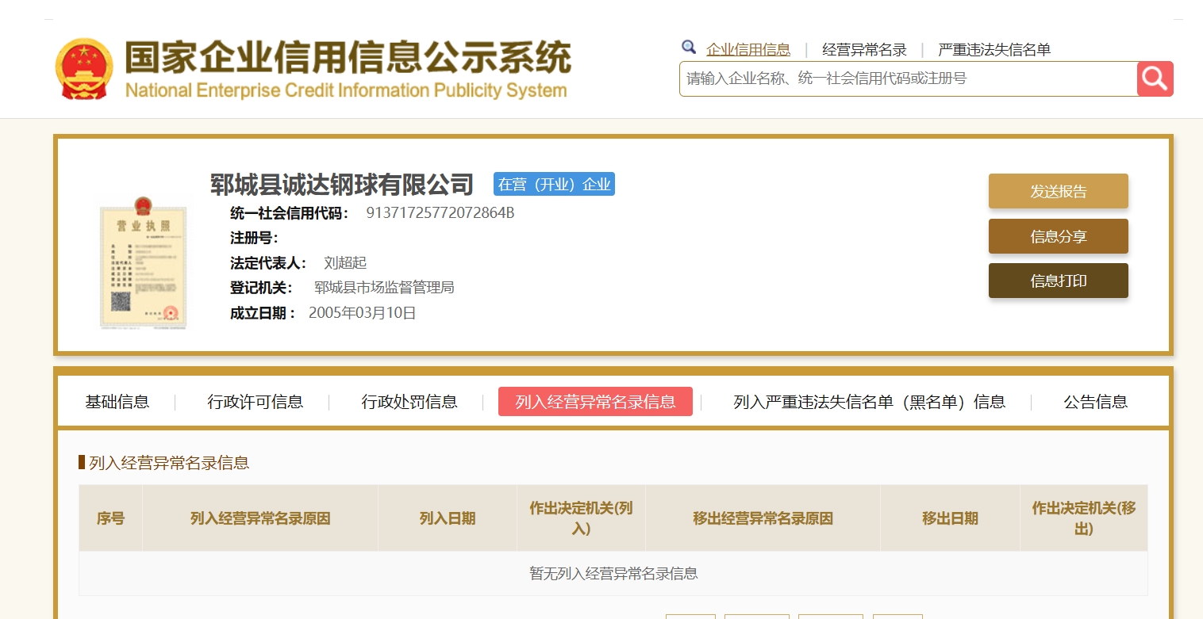Click the 作出决定机关(移出) column header
Screen dimensions: 1203x619
pyautogui.click(x=1084, y=518)
